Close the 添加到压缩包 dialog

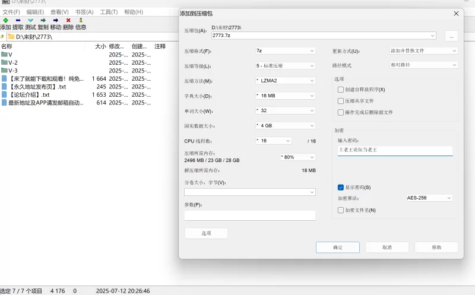point(456,14)
